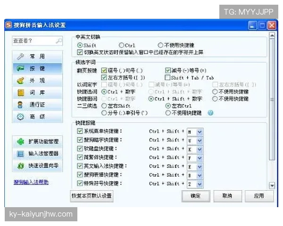The width and height of the screenshot is (283, 226).
Task: Click the green puzzle icon for 扩展功能管理
Action: coord(20,142)
